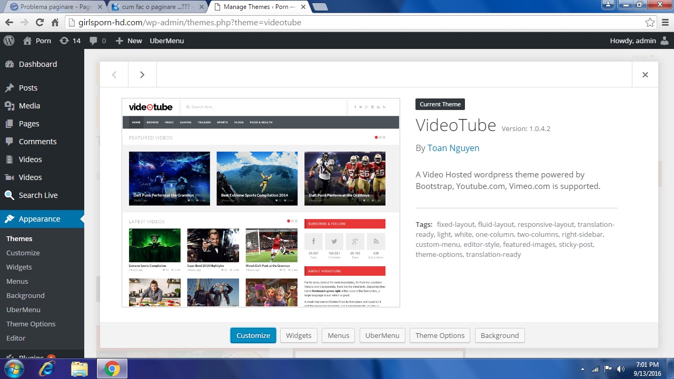Open Theme Options in the sidebar submenu
This screenshot has height=379, width=674.
point(31,324)
